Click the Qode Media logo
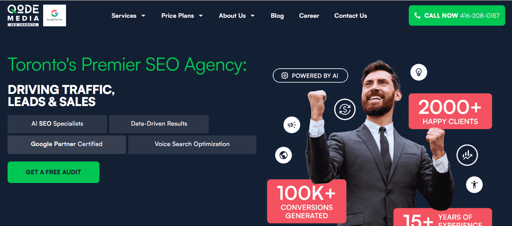 tap(23, 15)
